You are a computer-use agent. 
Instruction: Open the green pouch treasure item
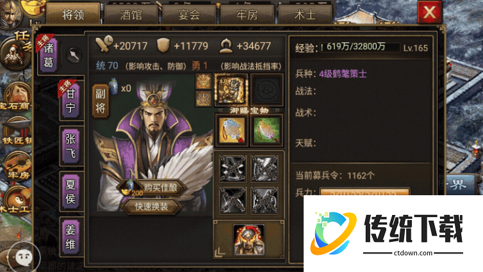pos(266,130)
